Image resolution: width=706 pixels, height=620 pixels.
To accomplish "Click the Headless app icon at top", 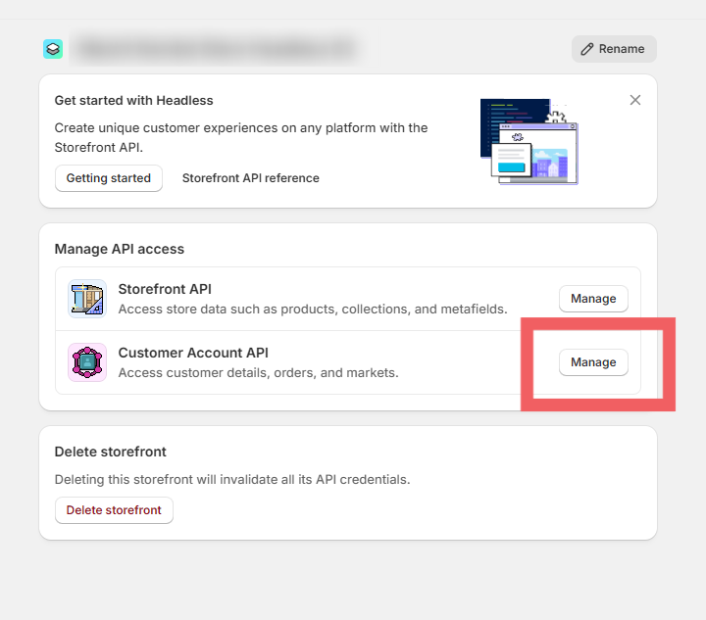I will coord(53,49).
